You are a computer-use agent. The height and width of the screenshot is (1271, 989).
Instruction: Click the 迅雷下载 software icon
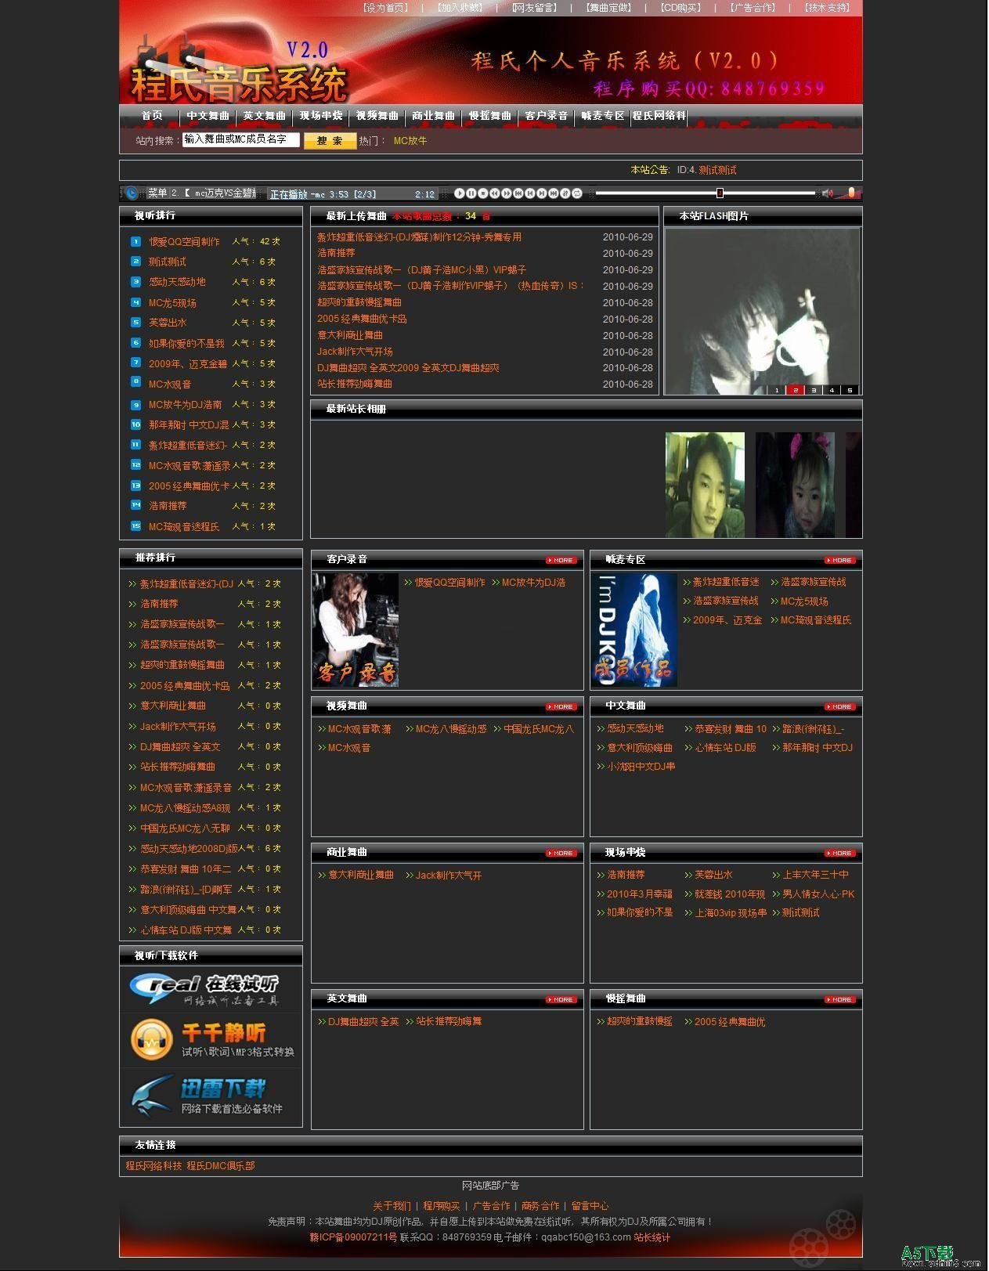click(210, 1096)
